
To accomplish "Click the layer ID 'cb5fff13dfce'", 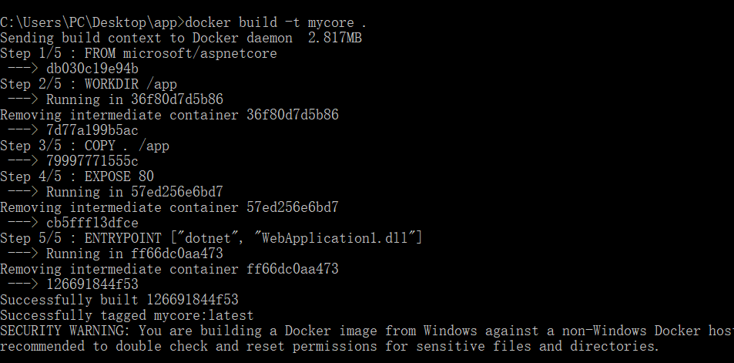I will pos(92,223).
